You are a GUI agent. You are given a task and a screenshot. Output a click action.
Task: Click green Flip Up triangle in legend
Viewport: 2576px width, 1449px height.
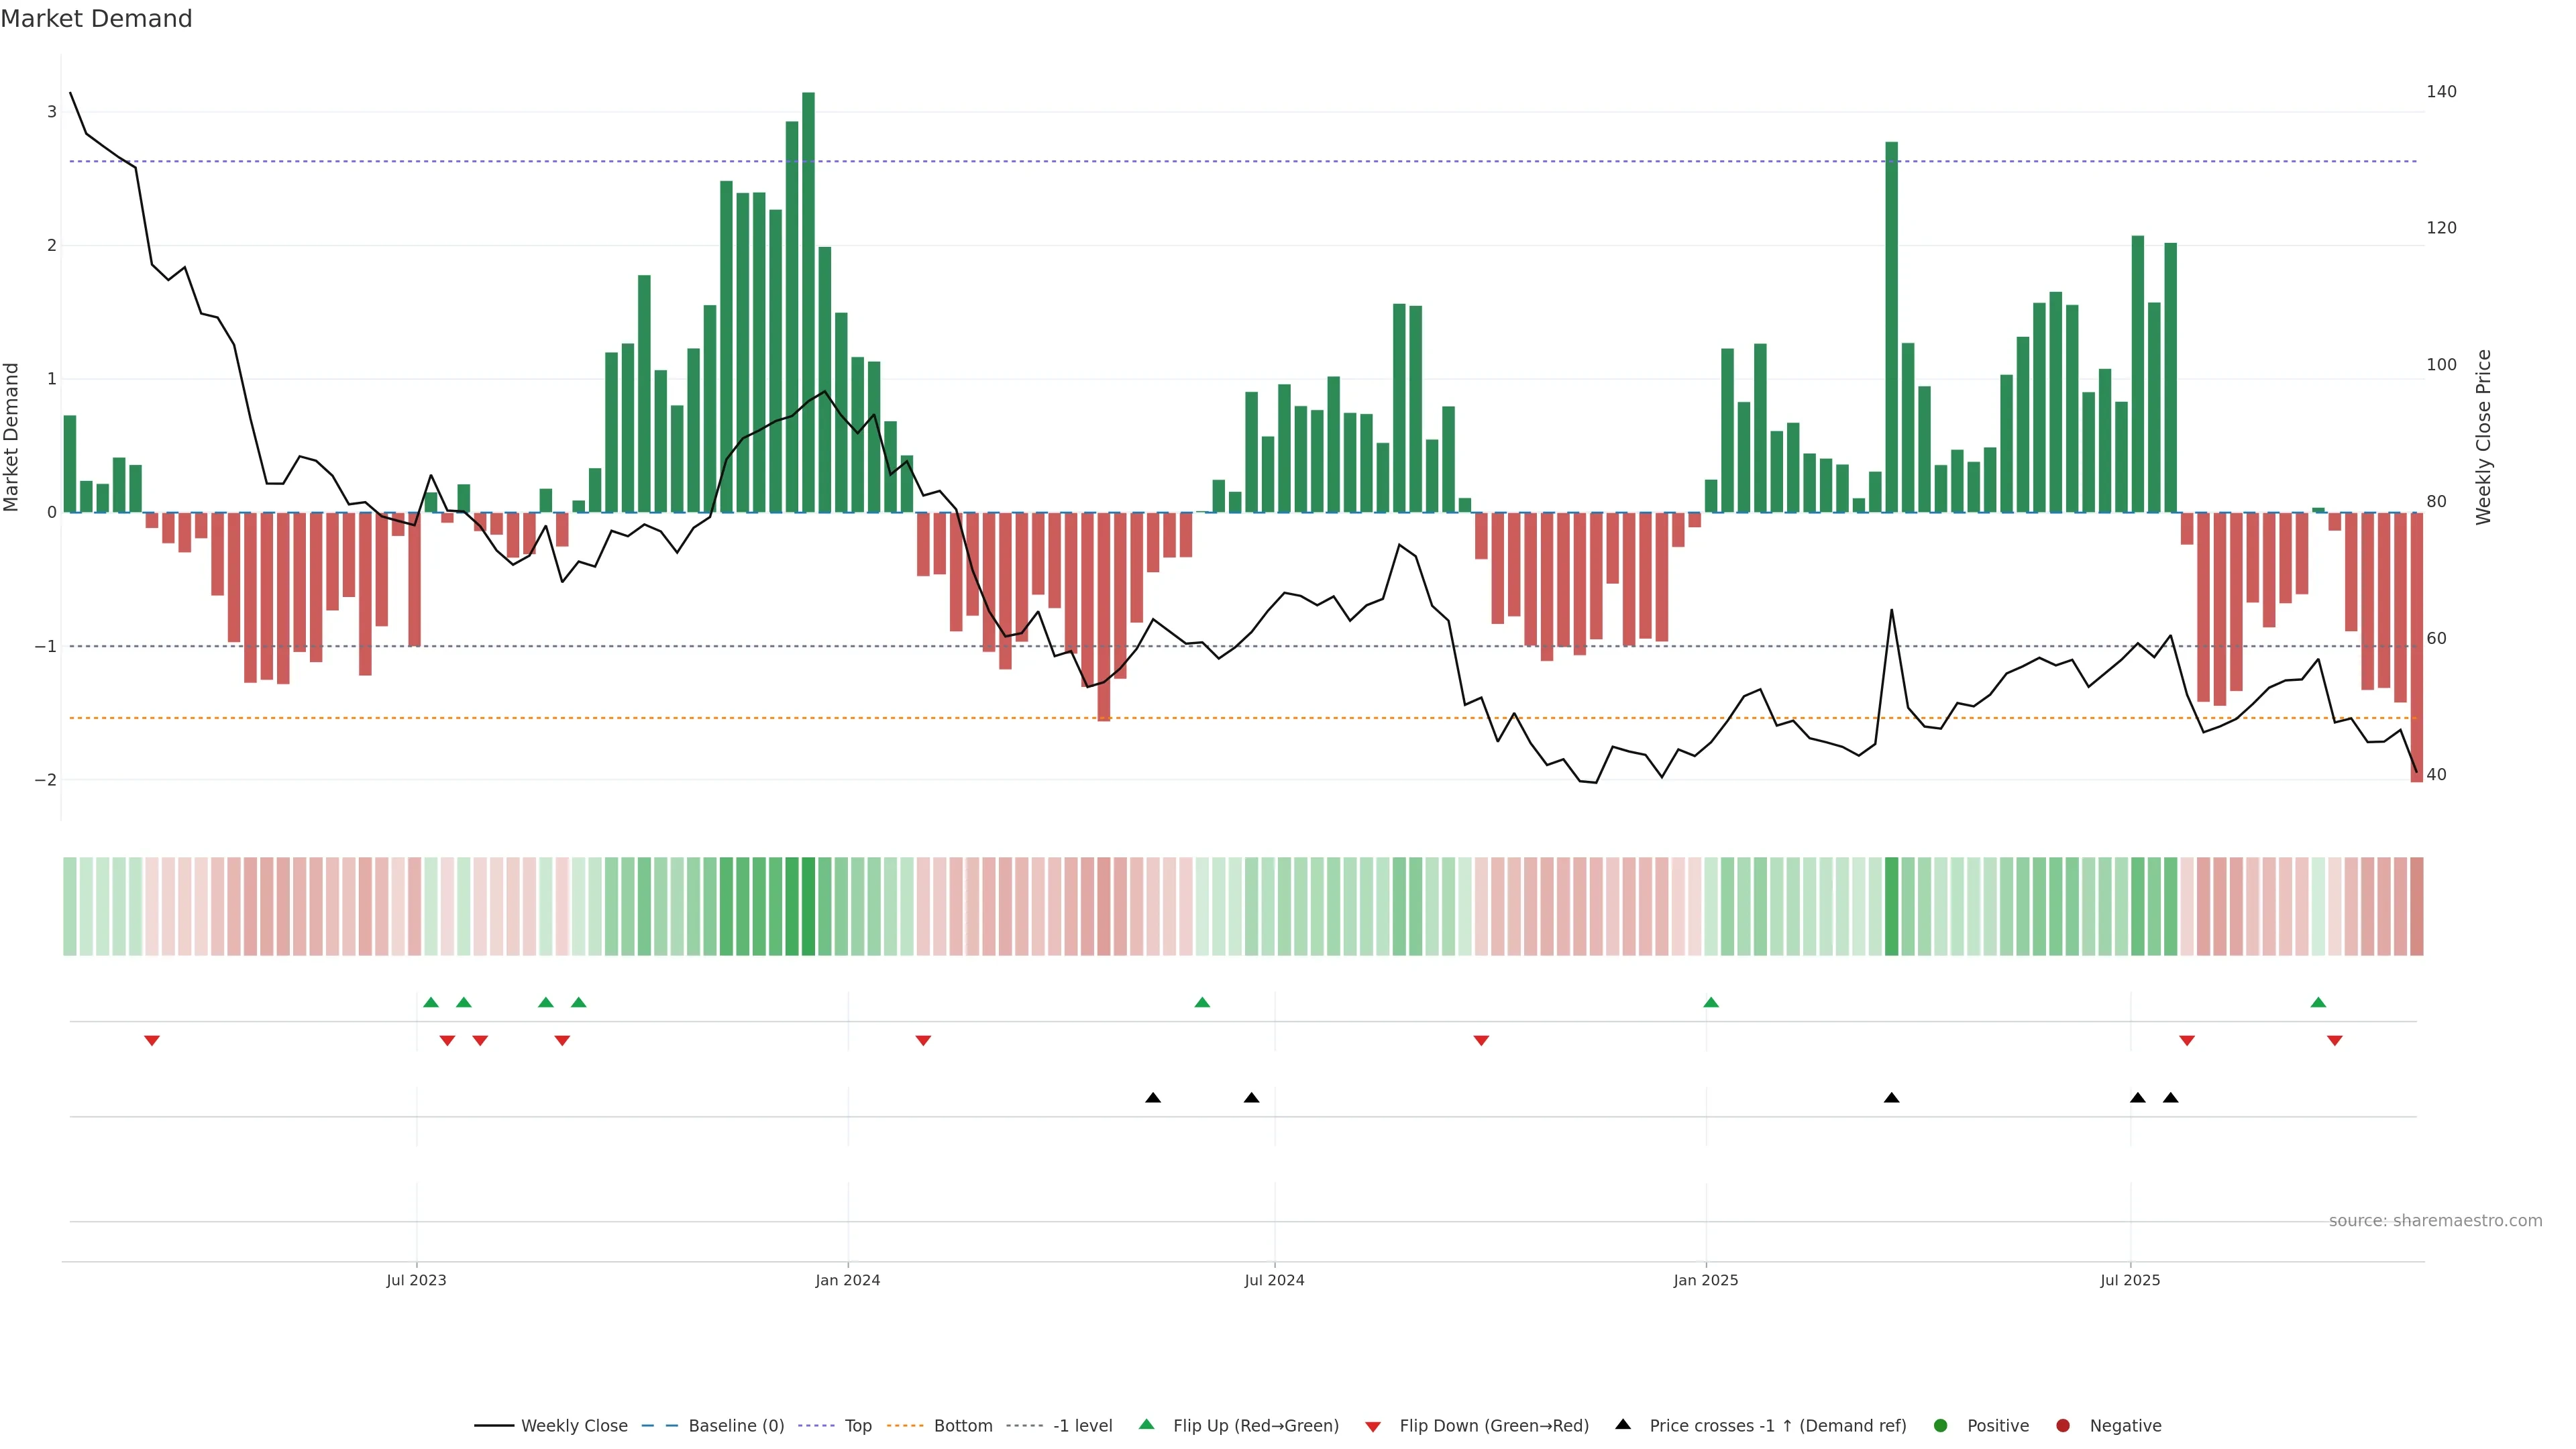click(x=1147, y=1424)
